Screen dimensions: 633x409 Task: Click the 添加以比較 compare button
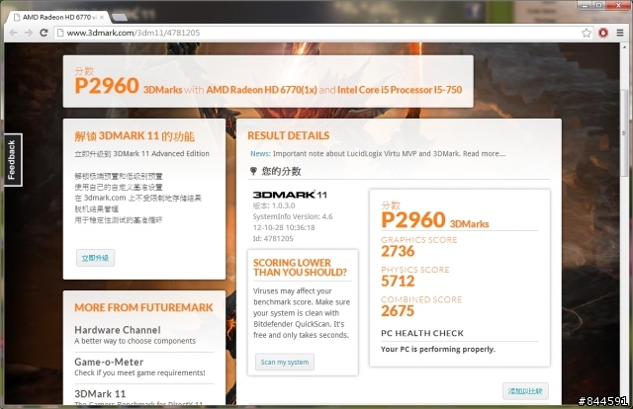pyautogui.click(x=525, y=391)
